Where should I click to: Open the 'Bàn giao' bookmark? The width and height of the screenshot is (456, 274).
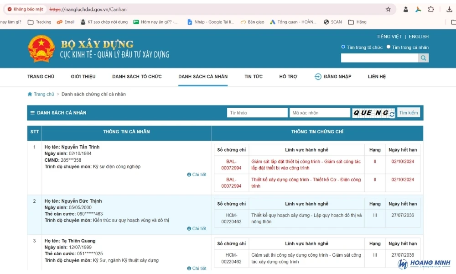(x=253, y=22)
